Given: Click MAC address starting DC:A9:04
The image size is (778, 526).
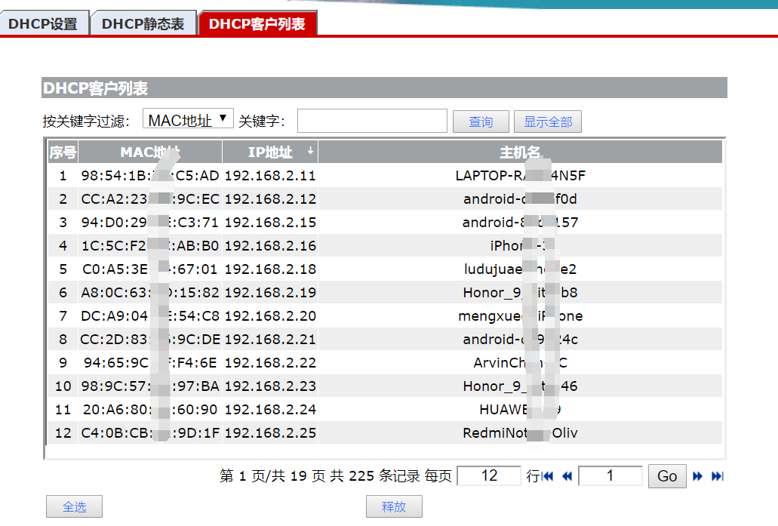Looking at the screenshot, I should pyautogui.click(x=150, y=316).
